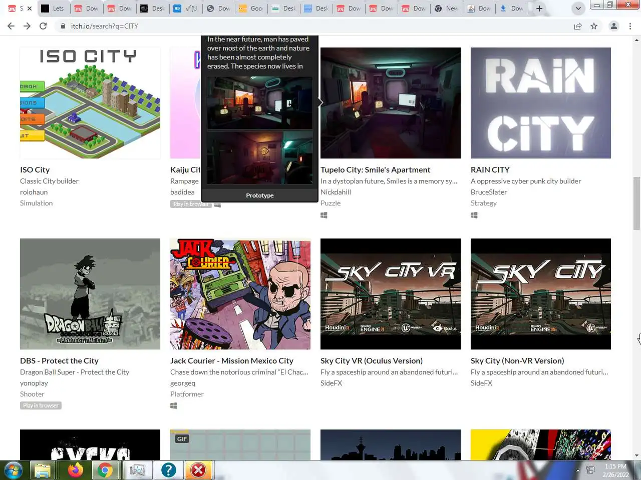Click the Windows icon under Jack Courier
This screenshot has height=480, width=641.
174,406
